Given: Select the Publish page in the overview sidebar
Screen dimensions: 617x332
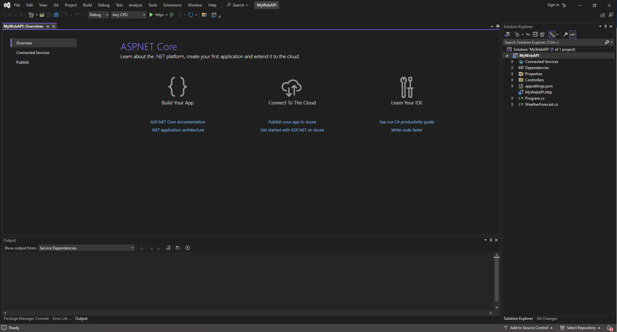Looking at the screenshot, I should point(22,62).
